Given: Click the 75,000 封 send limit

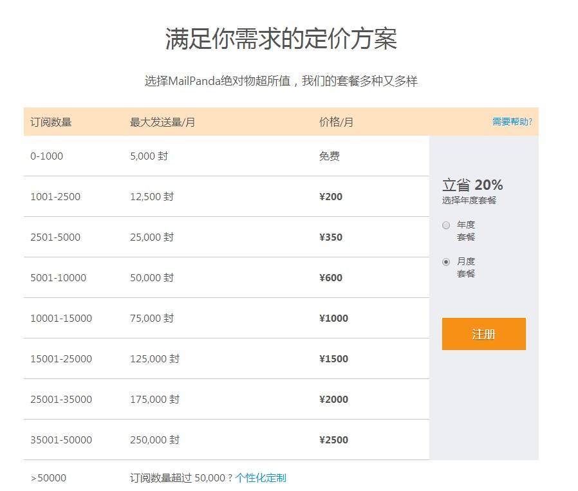Looking at the screenshot, I should click(x=152, y=318).
